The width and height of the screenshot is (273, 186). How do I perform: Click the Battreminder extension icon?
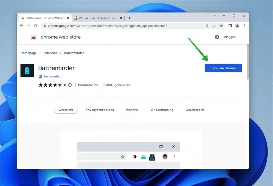(x=27, y=71)
